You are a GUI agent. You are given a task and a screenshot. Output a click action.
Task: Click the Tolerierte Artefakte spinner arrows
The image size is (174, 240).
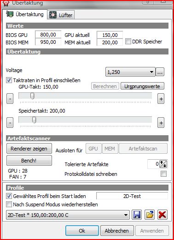coord(163,164)
